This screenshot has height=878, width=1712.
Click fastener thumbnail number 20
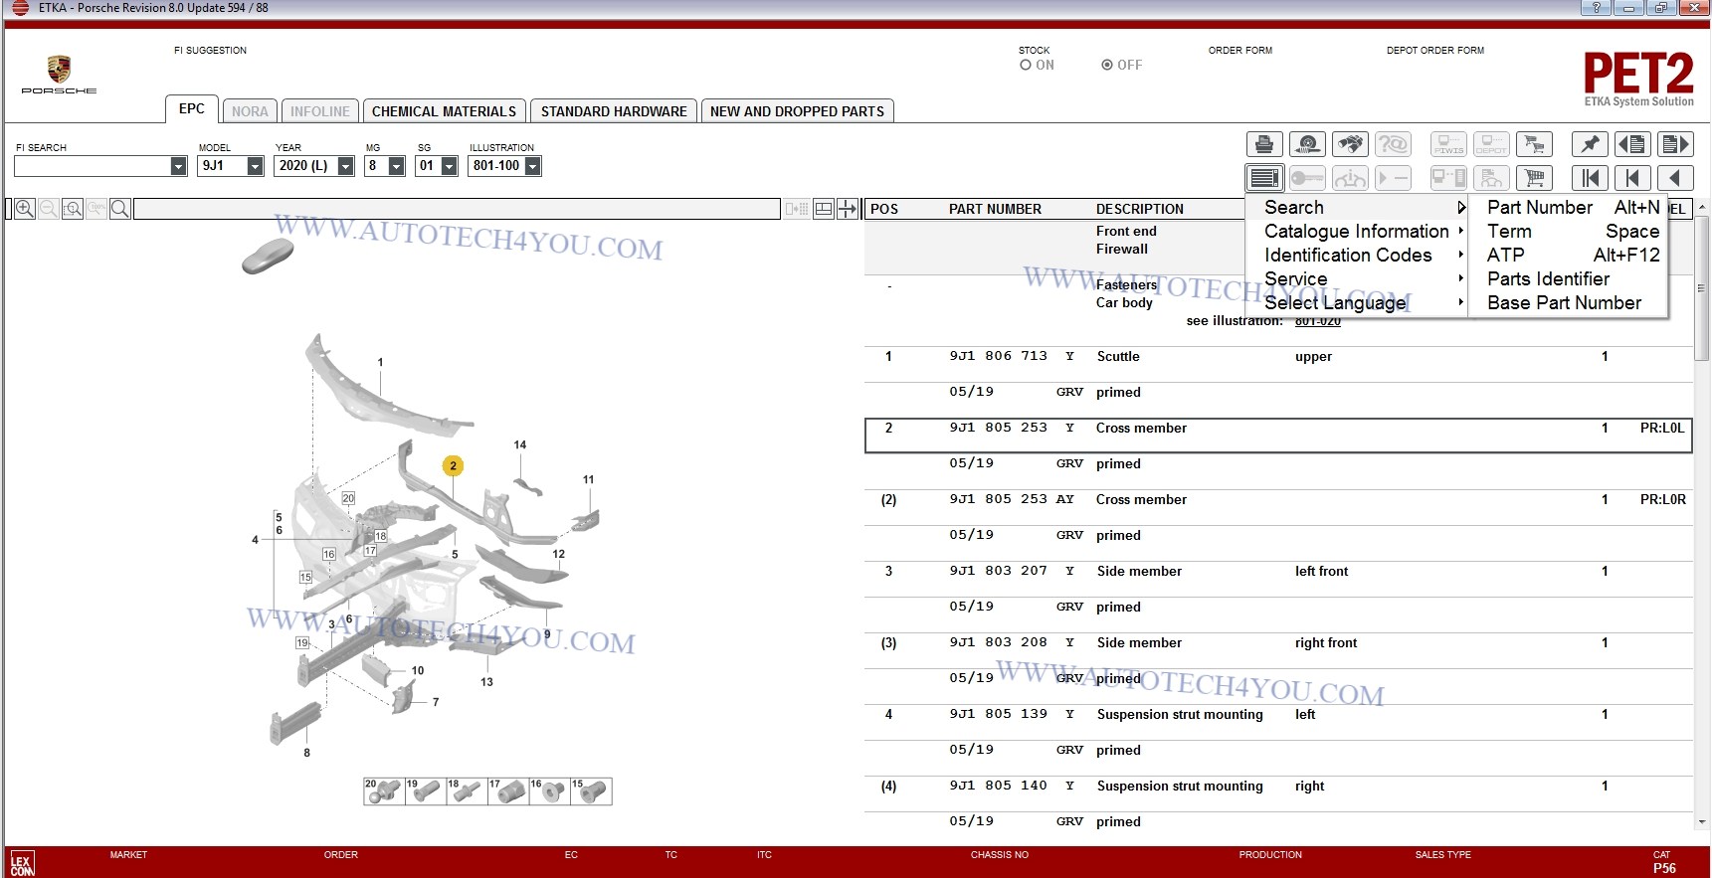383,791
